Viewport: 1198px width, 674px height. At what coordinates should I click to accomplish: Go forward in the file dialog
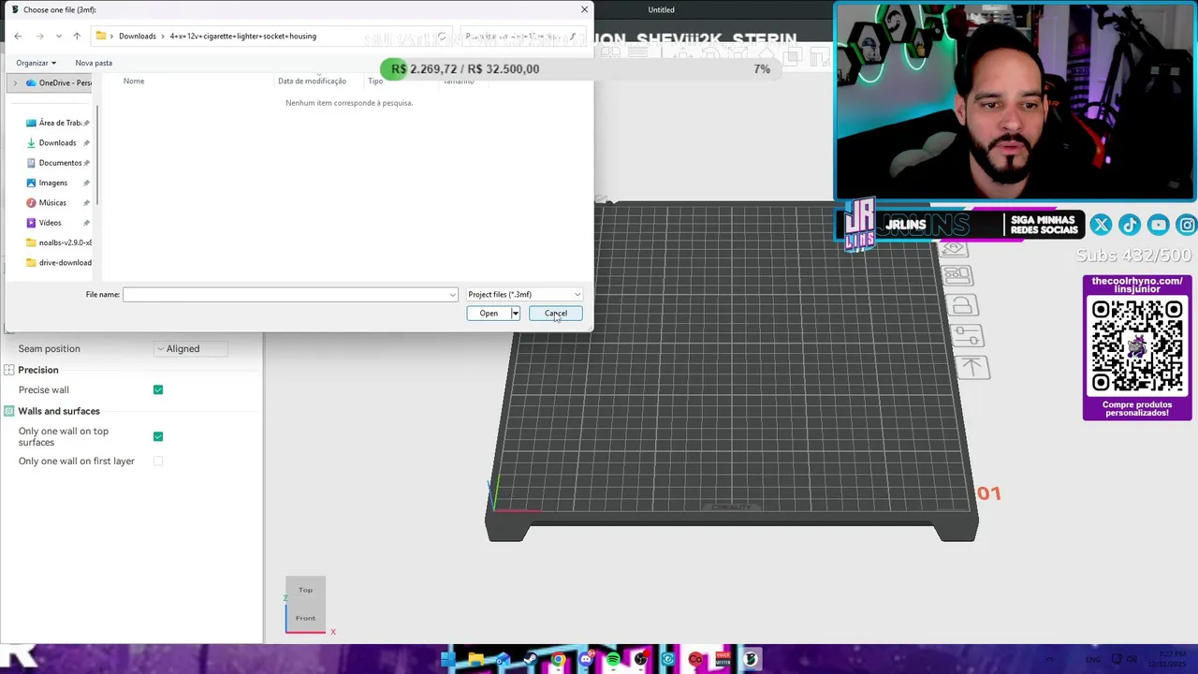(x=39, y=36)
